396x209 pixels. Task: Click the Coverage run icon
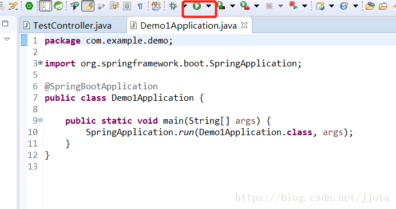coord(221,6)
